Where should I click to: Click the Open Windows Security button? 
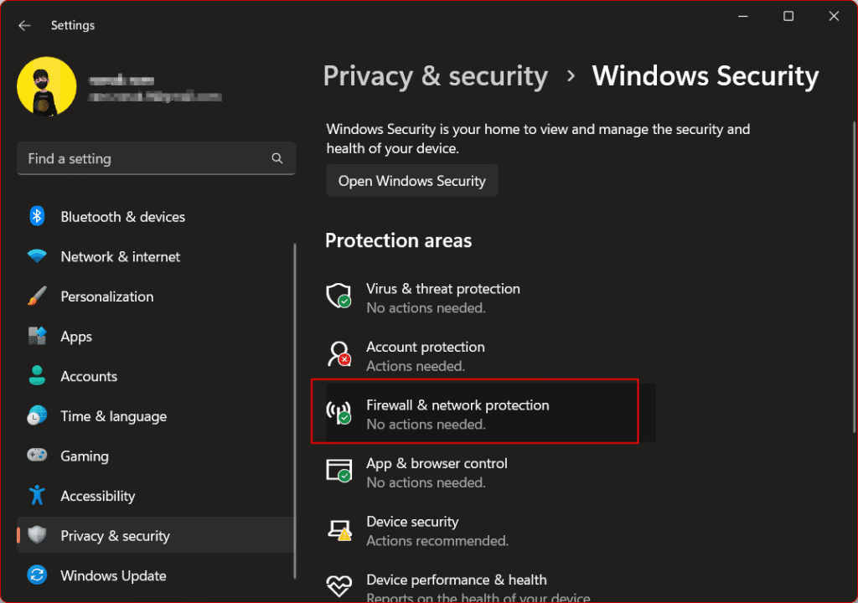click(x=412, y=181)
